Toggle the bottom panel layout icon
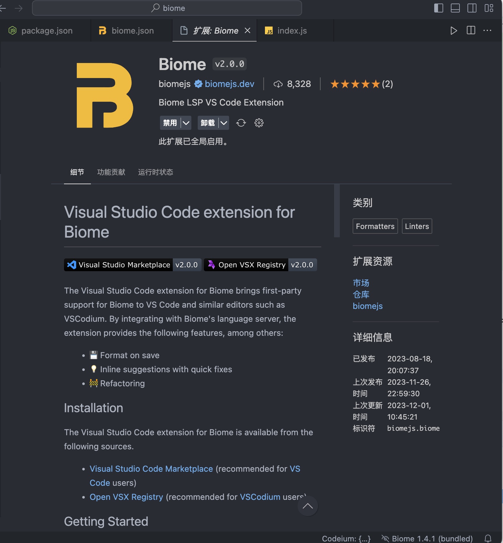This screenshot has width=503, height=543. click(455, 8)
